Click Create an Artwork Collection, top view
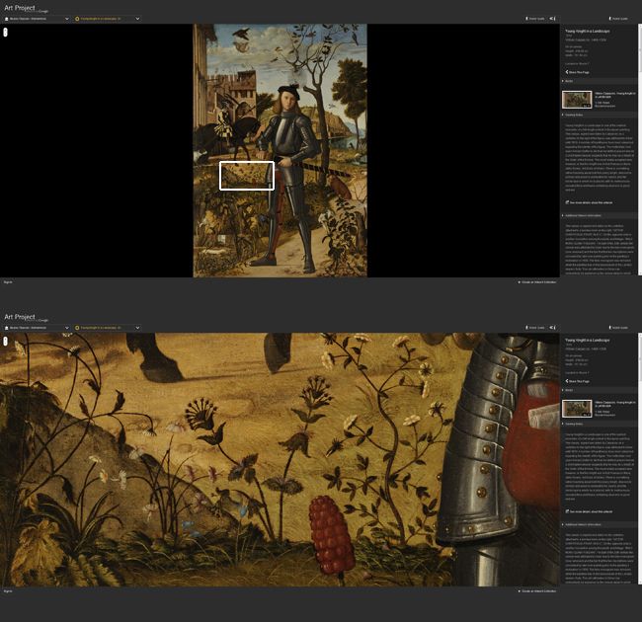Image resolution: width=642 pixels, height=622 pixels. [537, 282]
